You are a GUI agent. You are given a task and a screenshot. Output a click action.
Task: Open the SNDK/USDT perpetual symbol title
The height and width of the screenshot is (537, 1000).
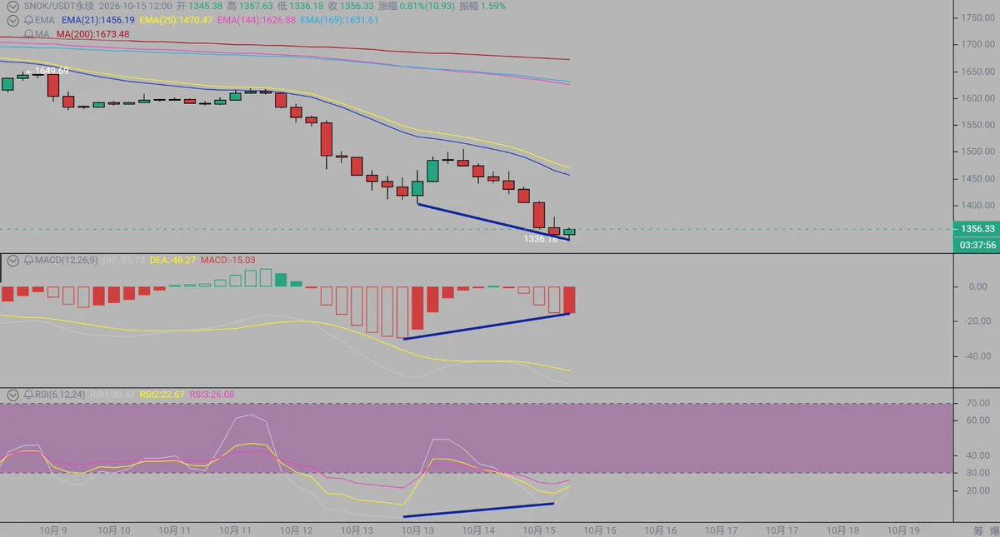[58, 5]
